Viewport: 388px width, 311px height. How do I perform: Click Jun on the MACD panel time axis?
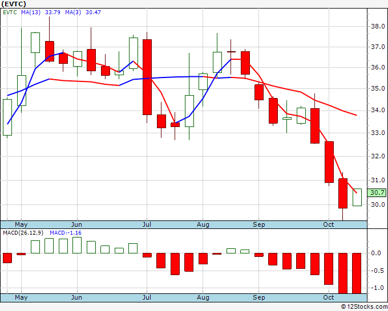pos(76,297)
